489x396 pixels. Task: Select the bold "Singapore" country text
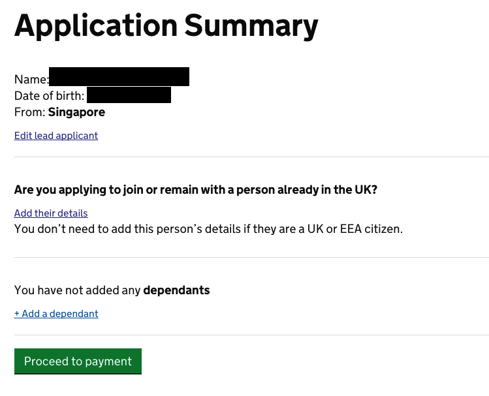pos(76,112)
